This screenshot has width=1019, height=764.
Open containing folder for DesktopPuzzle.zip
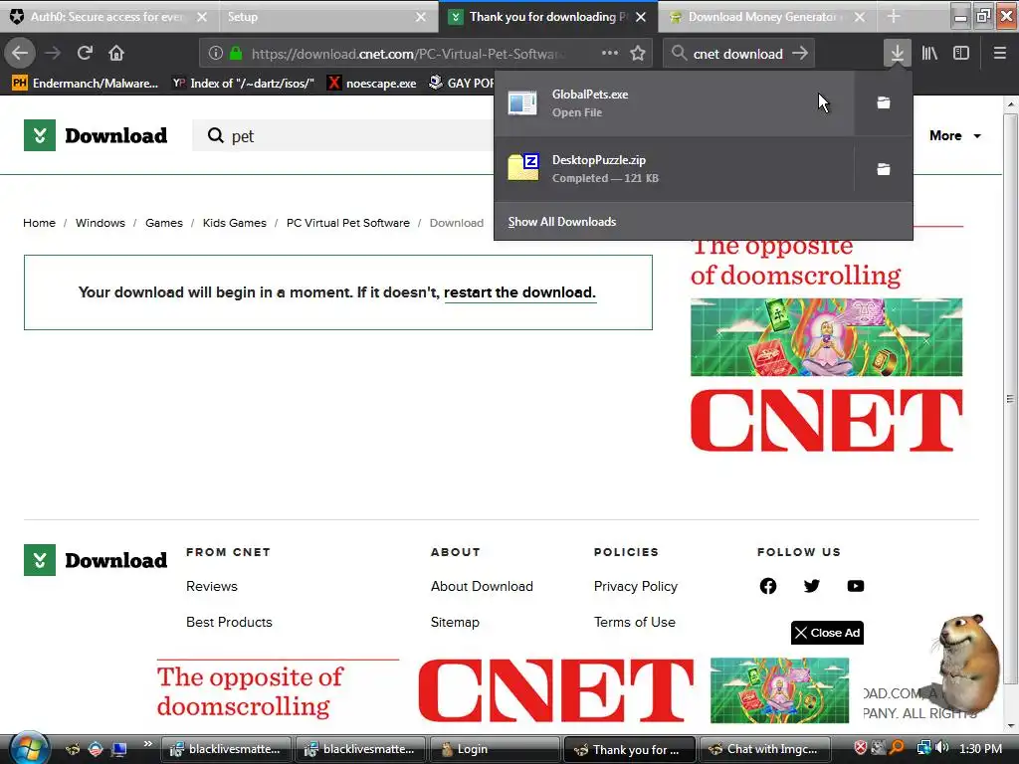tap(884, 169)
